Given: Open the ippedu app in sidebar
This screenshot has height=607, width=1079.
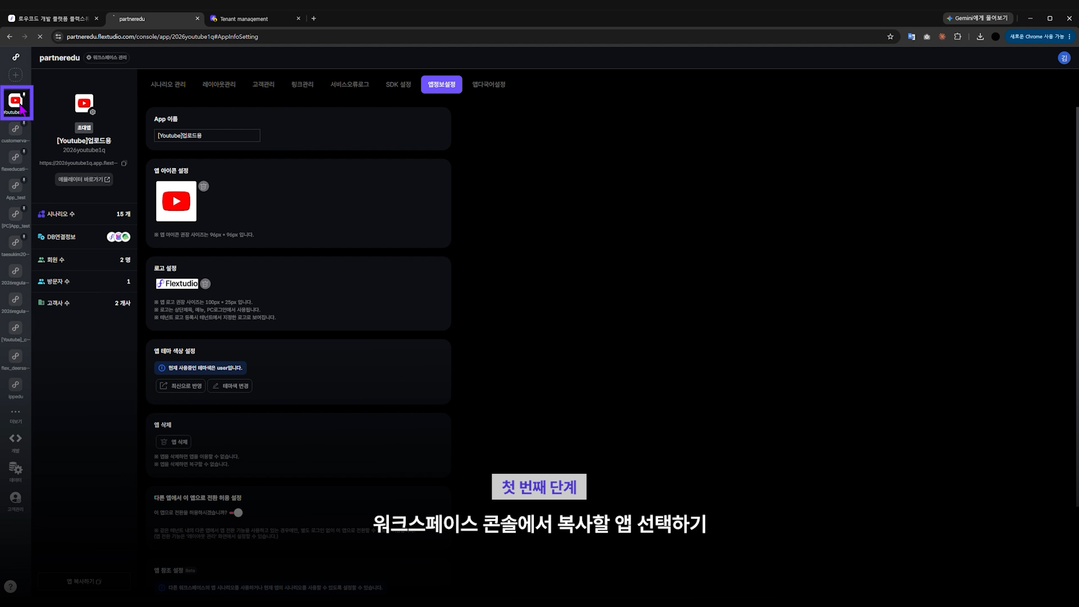Looking at the screenshot, I should pos(16,388).
